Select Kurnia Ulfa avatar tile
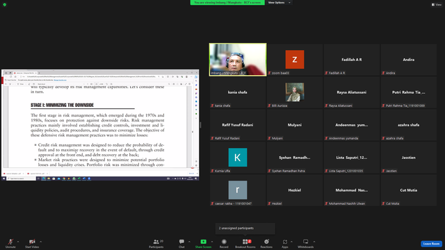This screenshot has width=445, height=250. (238, 158)
